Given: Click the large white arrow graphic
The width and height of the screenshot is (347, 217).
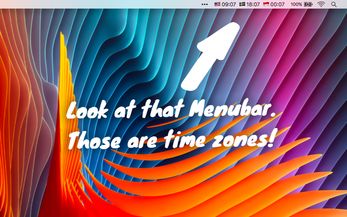Looking at the screenshot, I should 210,57.
